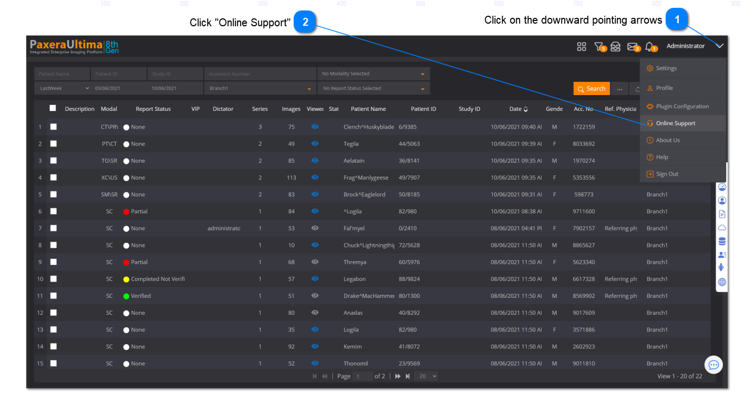745x404 pixels.
Task: Click the ellipsis button beside Search
Action: coord(619,89)
